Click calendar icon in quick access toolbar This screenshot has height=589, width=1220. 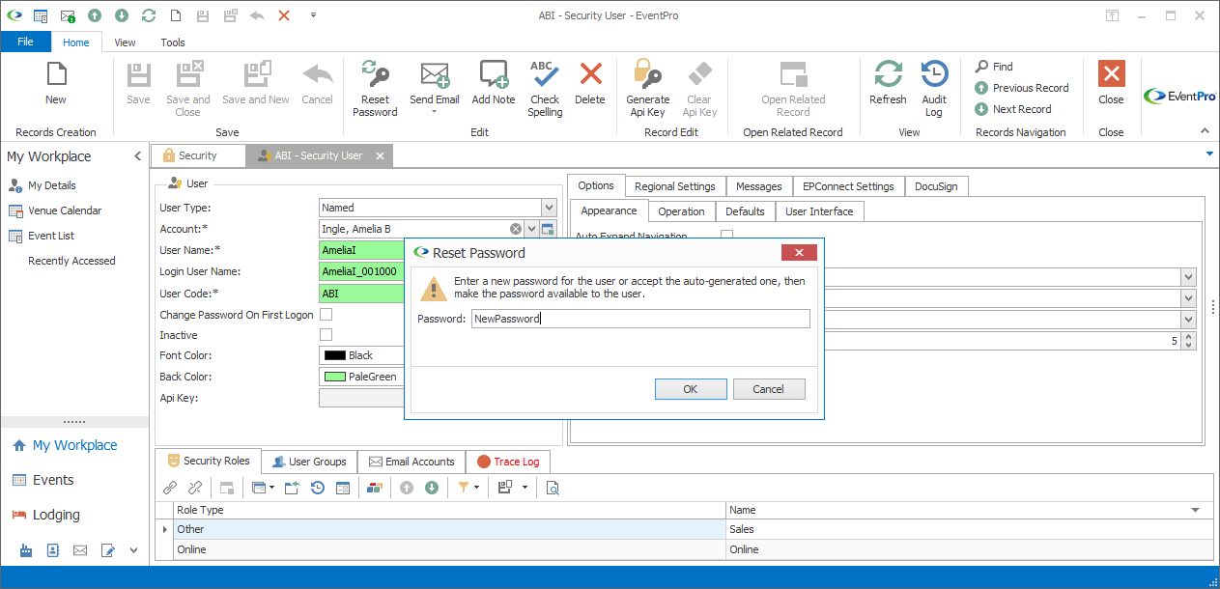coord(41,15)
